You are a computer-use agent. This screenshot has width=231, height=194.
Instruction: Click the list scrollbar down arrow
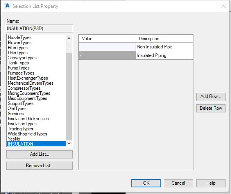[x=69, y=143]
